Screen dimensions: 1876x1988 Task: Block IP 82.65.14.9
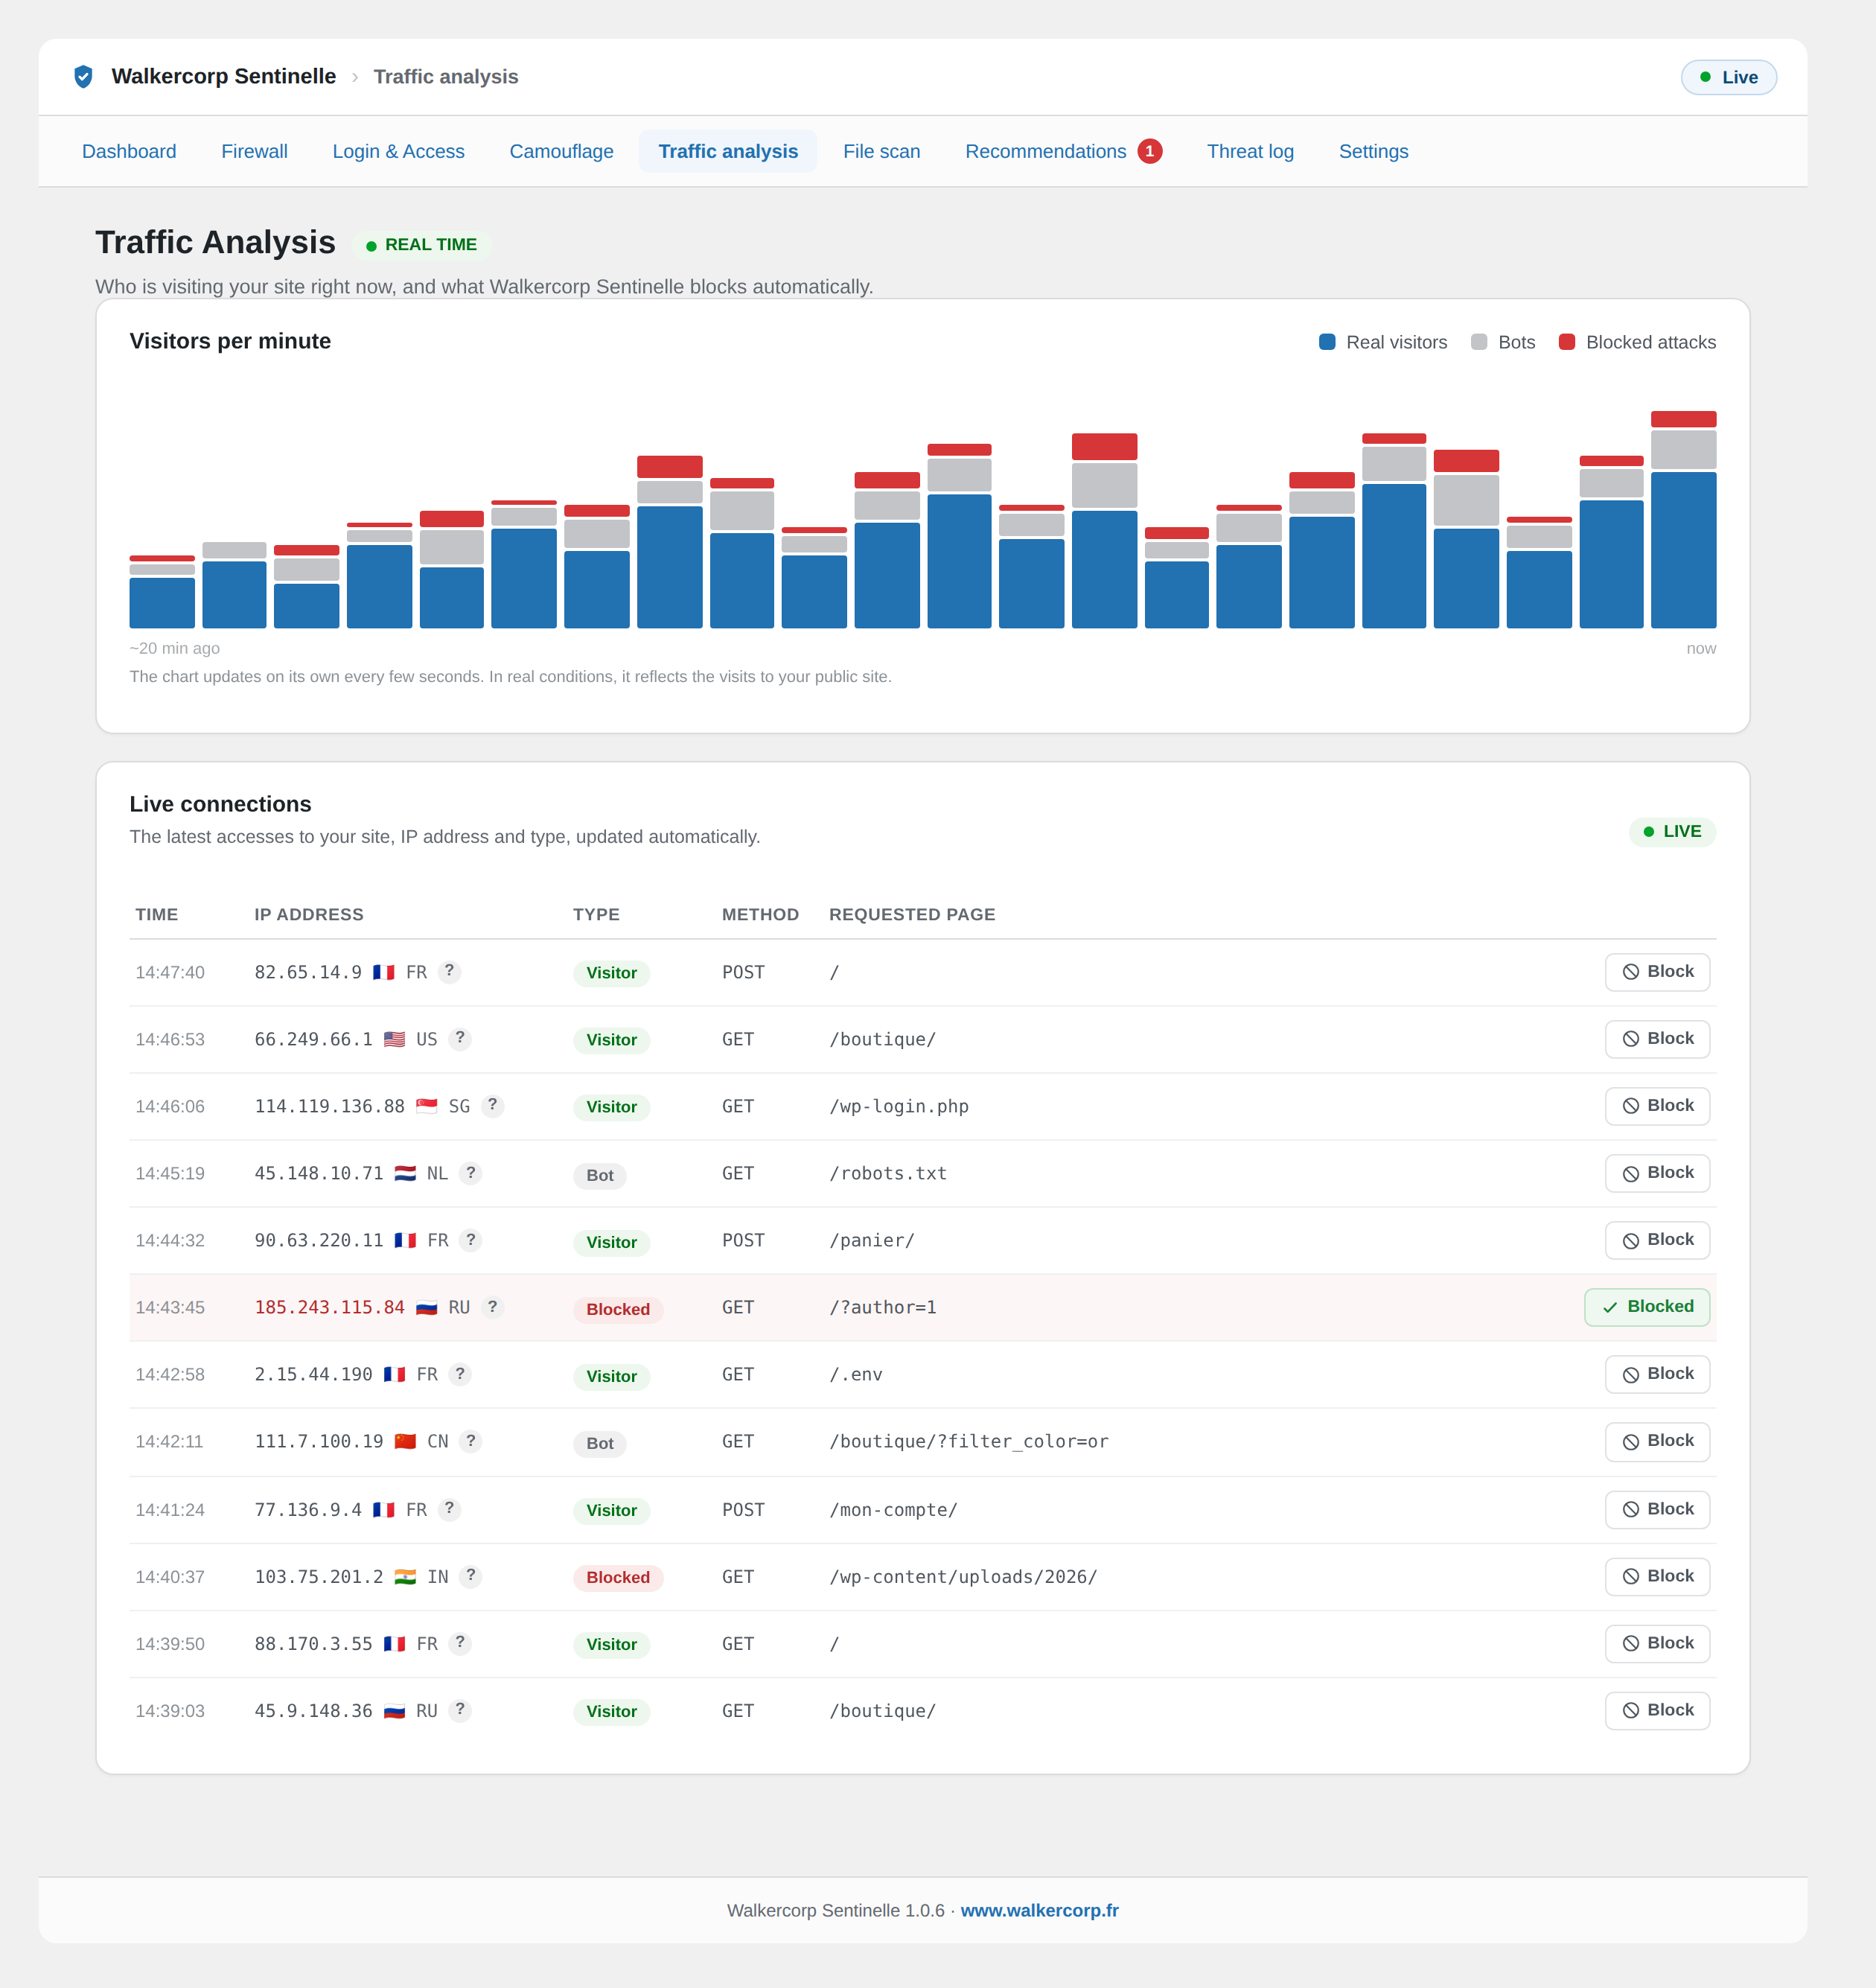1657,971
